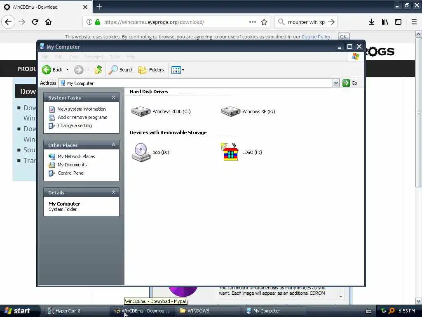Click the green padlock security icon
422x317 pixels.
98,22
